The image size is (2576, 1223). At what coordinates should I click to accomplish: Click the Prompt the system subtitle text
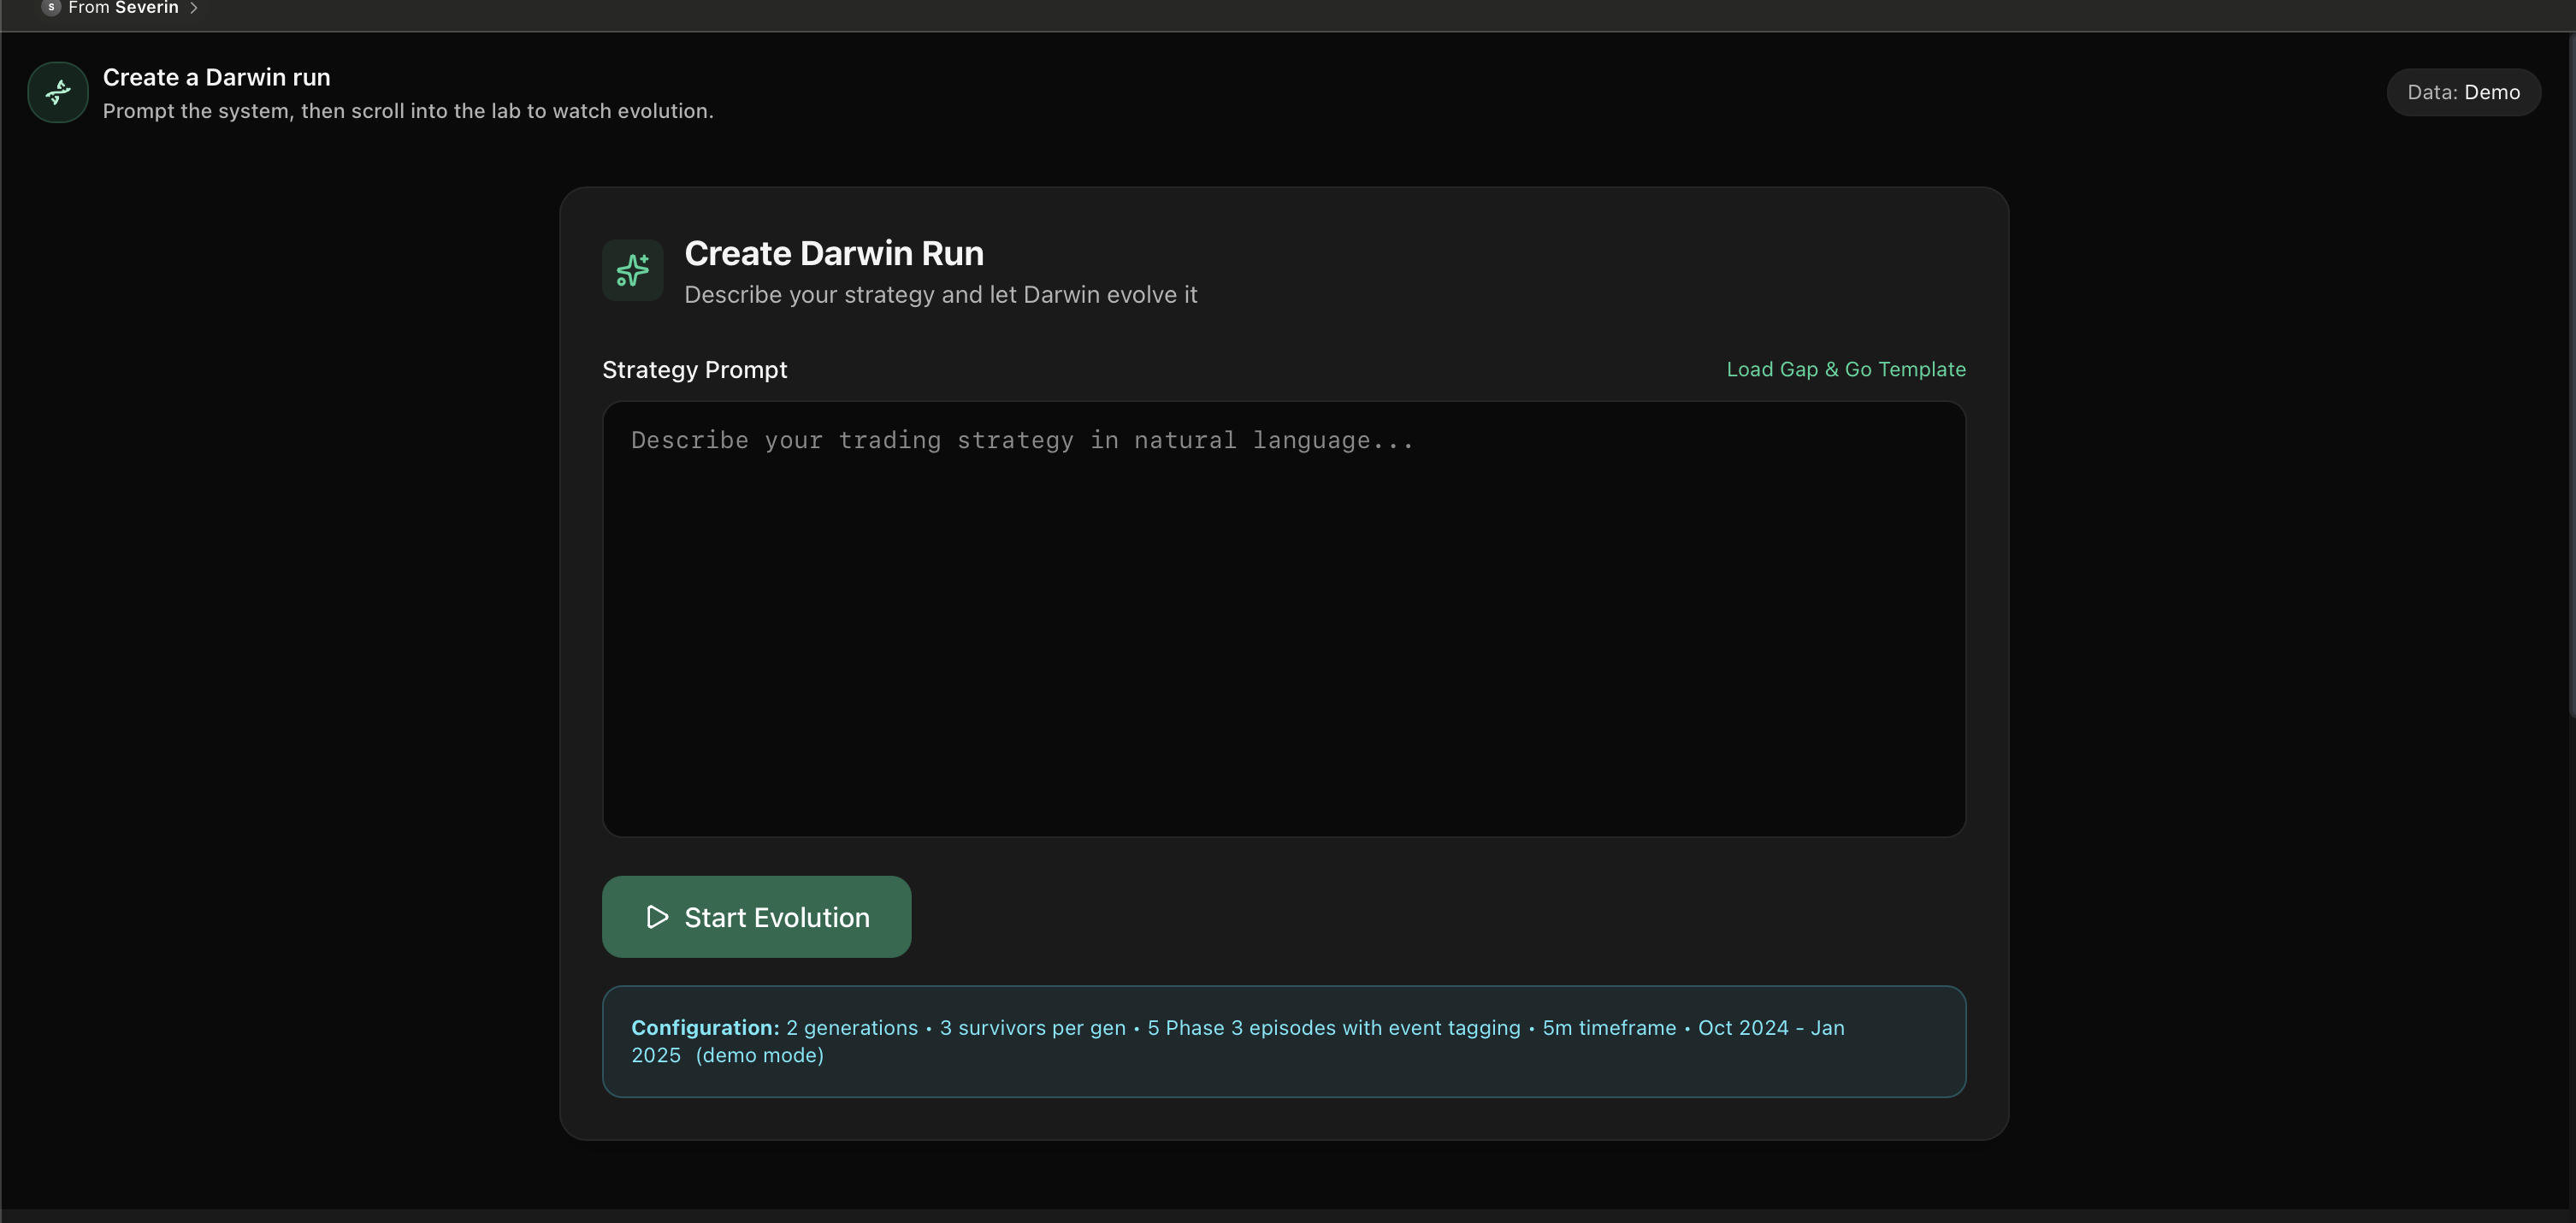tap(408, 111)
